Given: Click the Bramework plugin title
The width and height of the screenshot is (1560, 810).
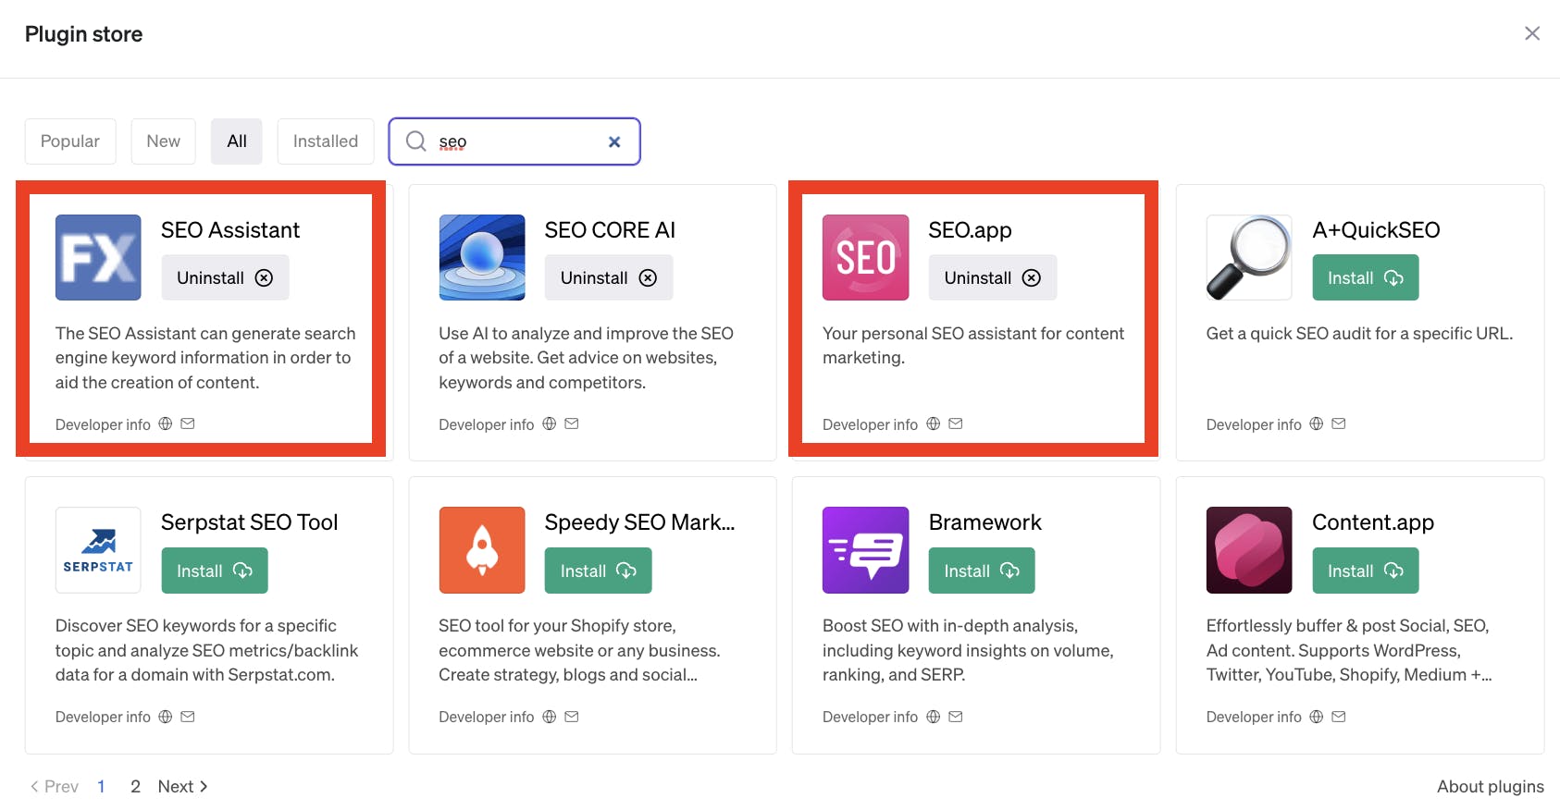Looking at the screenshot, I should click(x=985, y=522).
